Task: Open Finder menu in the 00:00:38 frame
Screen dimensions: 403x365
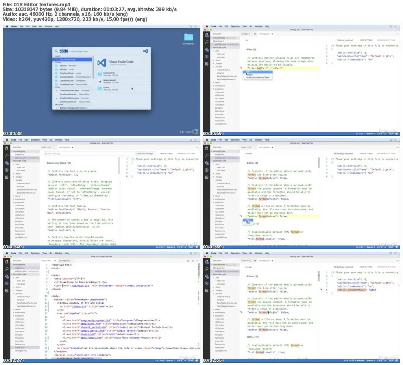Action: point(14,26)
